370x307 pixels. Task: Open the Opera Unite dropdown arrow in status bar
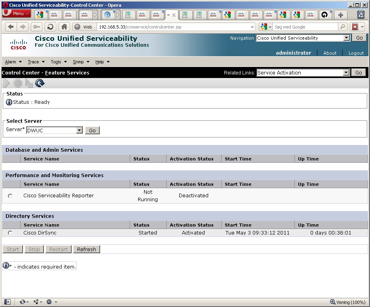[x=41, y=302]
